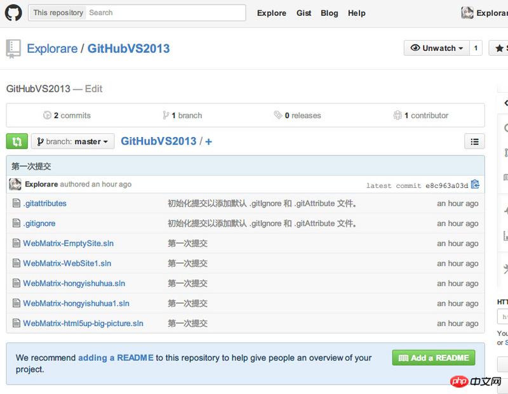Screen dimensions: 508x394
Task: Click the repository book icon beside Explorare
Action: (13, 49)
